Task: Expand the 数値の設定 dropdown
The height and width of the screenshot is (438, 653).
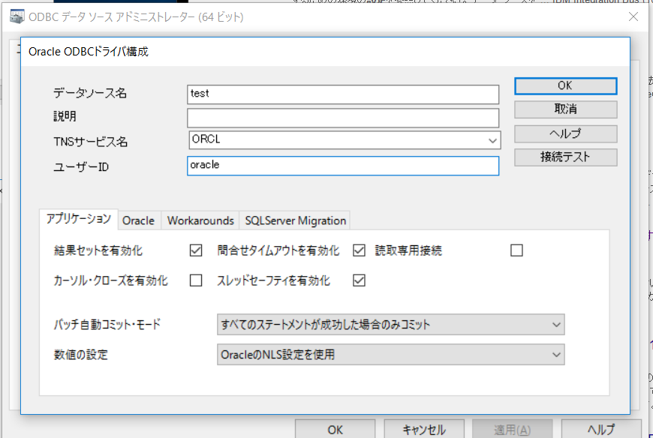Action: [x=390, y=355]
